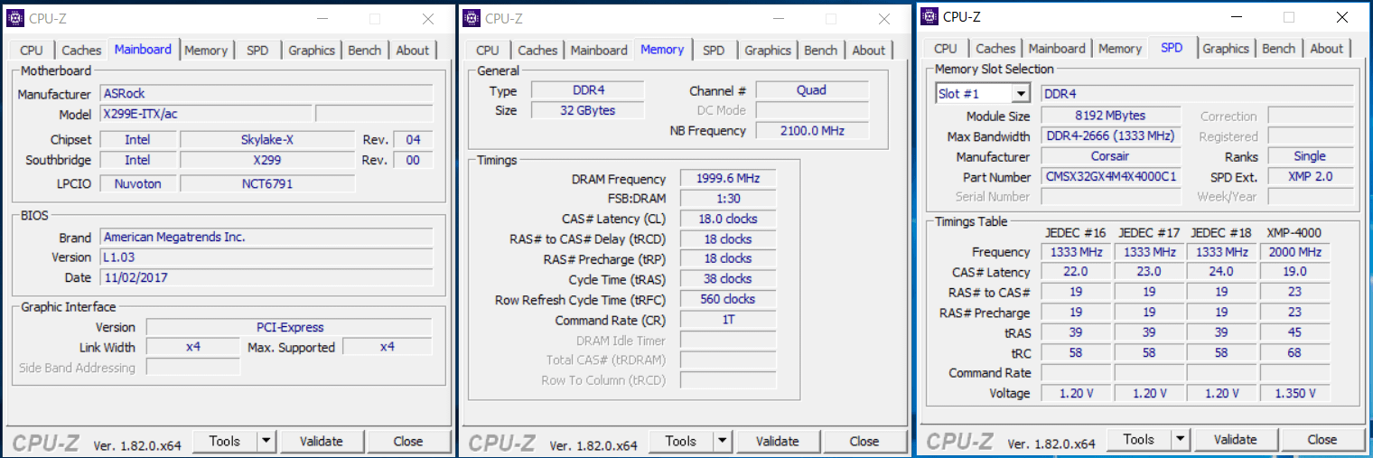
Task: Open Graphics tab in SPD window
Action: click(1226, 49)
